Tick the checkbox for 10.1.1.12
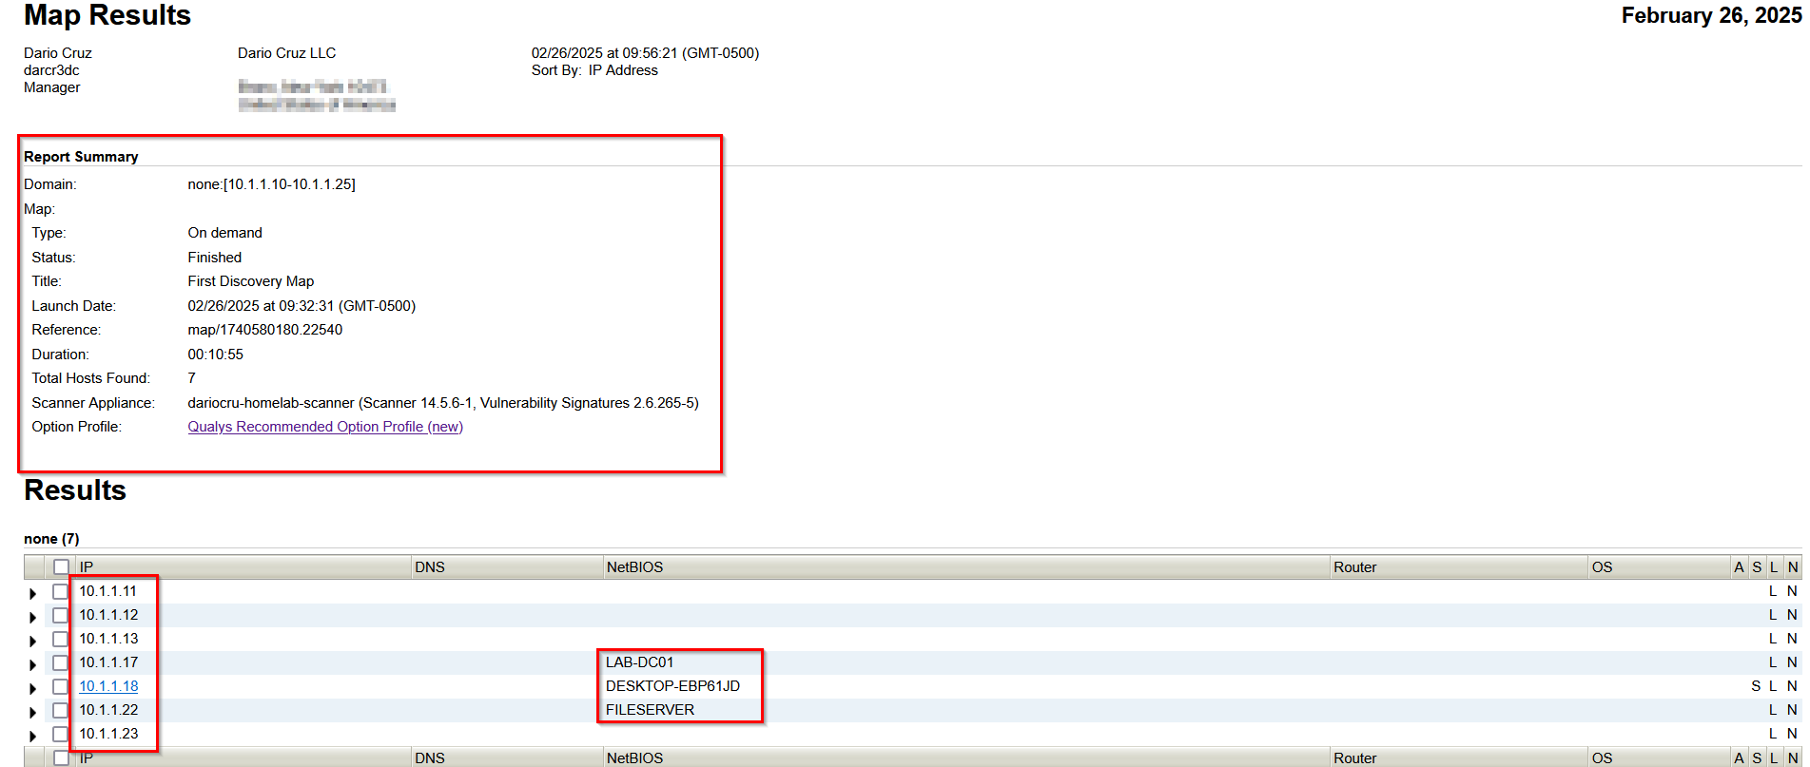1810x767 pixels. [61, 615]
